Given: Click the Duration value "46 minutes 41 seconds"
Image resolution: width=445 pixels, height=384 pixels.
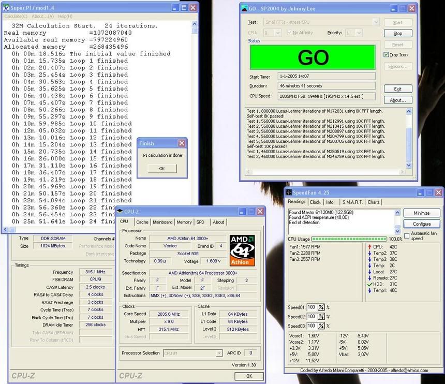Looking at the screenshot, I should (327, 86).
